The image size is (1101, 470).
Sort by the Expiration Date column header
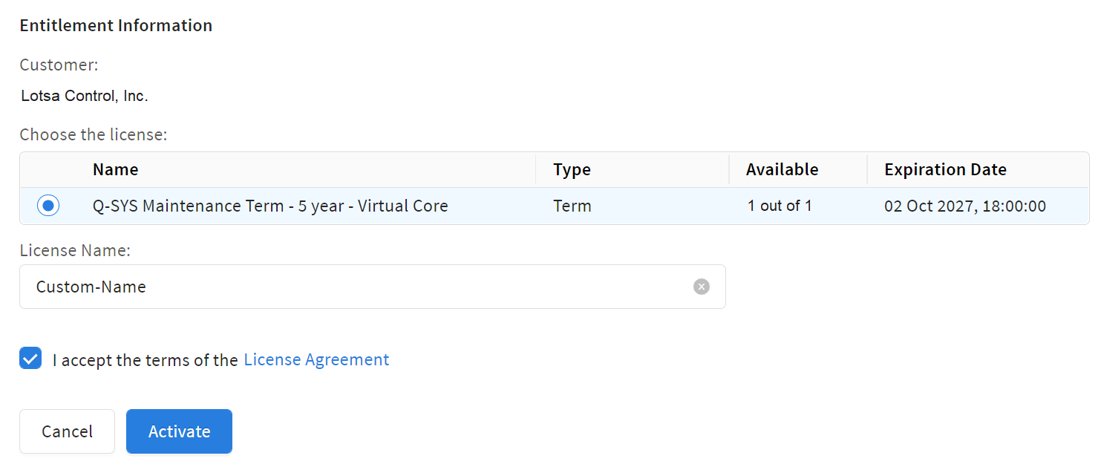tap(945, 169)
